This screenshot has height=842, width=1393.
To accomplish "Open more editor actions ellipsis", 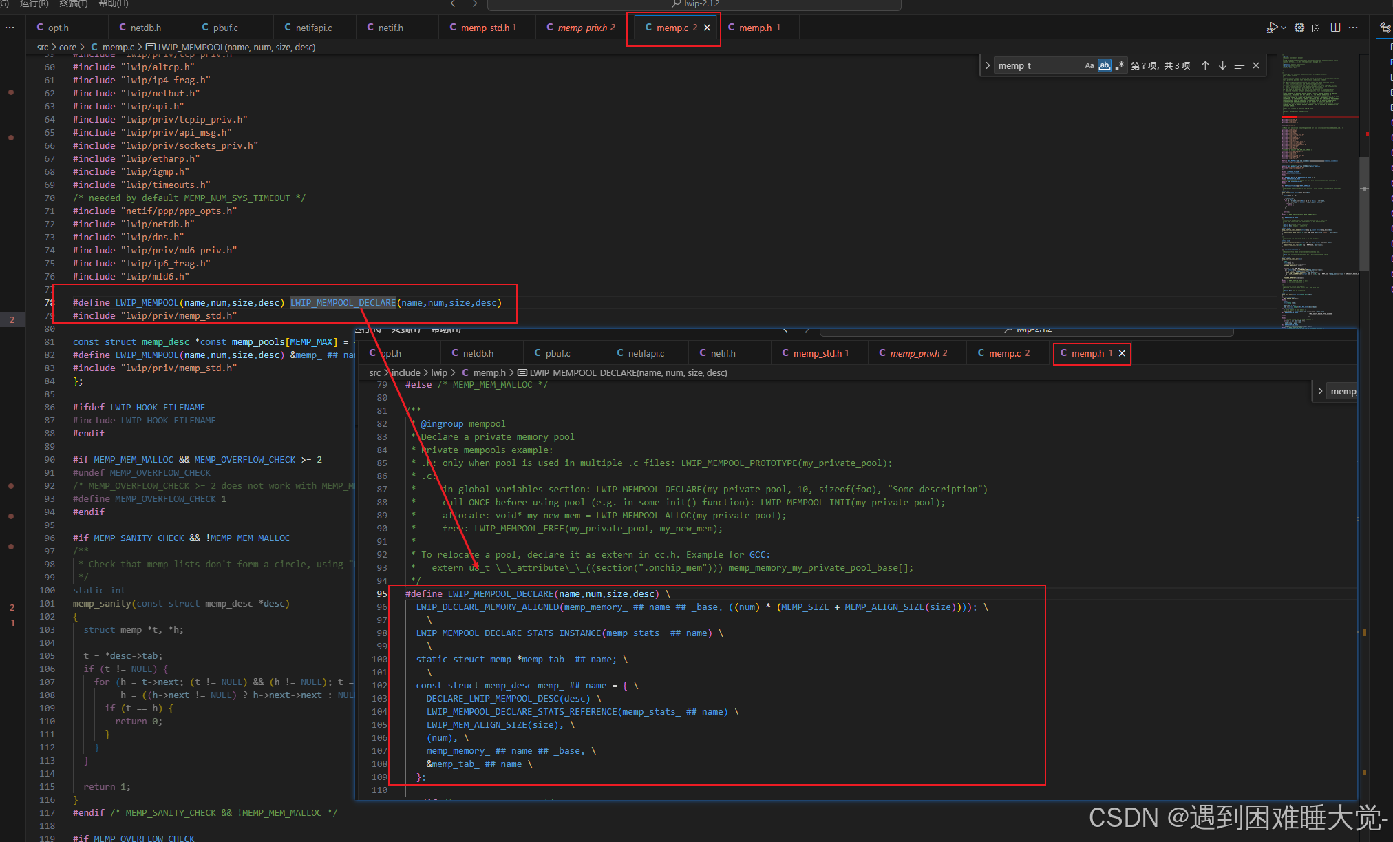I will pyautogui.click(x=1353, y=28).
